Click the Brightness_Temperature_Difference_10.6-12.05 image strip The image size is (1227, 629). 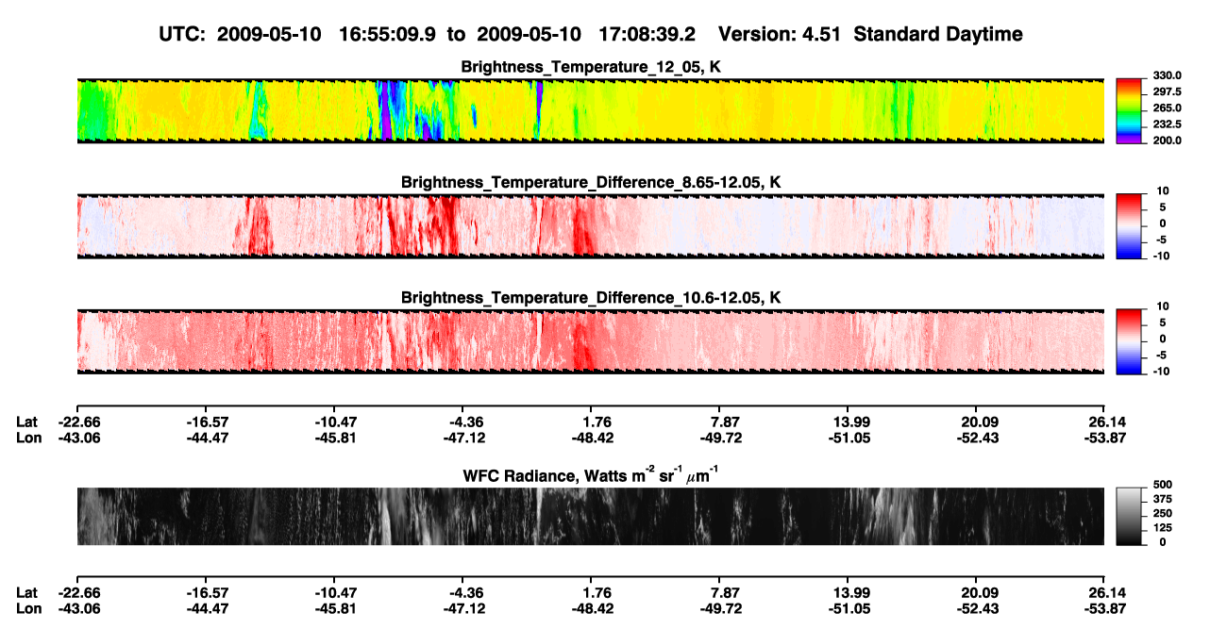[590, 341]
